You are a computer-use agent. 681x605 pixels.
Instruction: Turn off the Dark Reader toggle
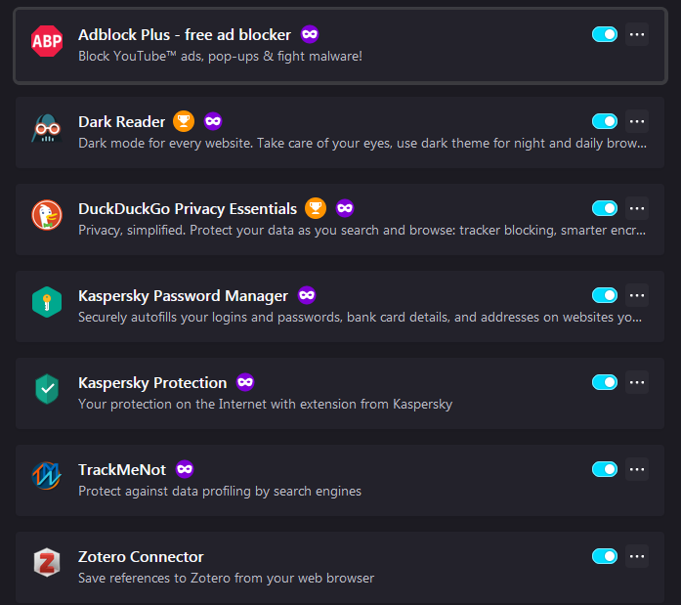pyautogui.click(x=605, y=122)
